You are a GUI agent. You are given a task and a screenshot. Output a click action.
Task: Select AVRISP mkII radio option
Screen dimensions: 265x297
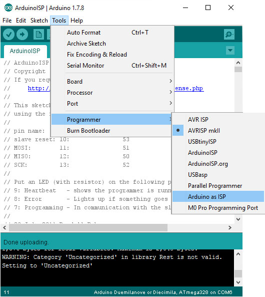point(218,131)
